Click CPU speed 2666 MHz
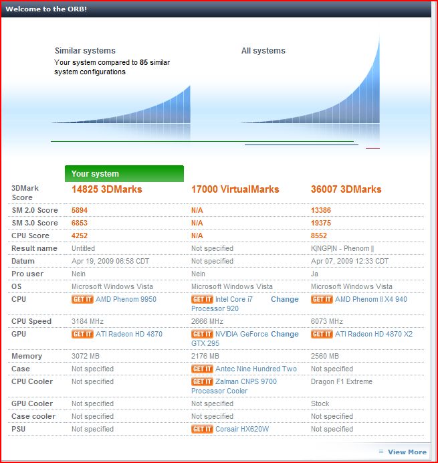438x463 pixels. pyautogui.click(x=207, y=321)
